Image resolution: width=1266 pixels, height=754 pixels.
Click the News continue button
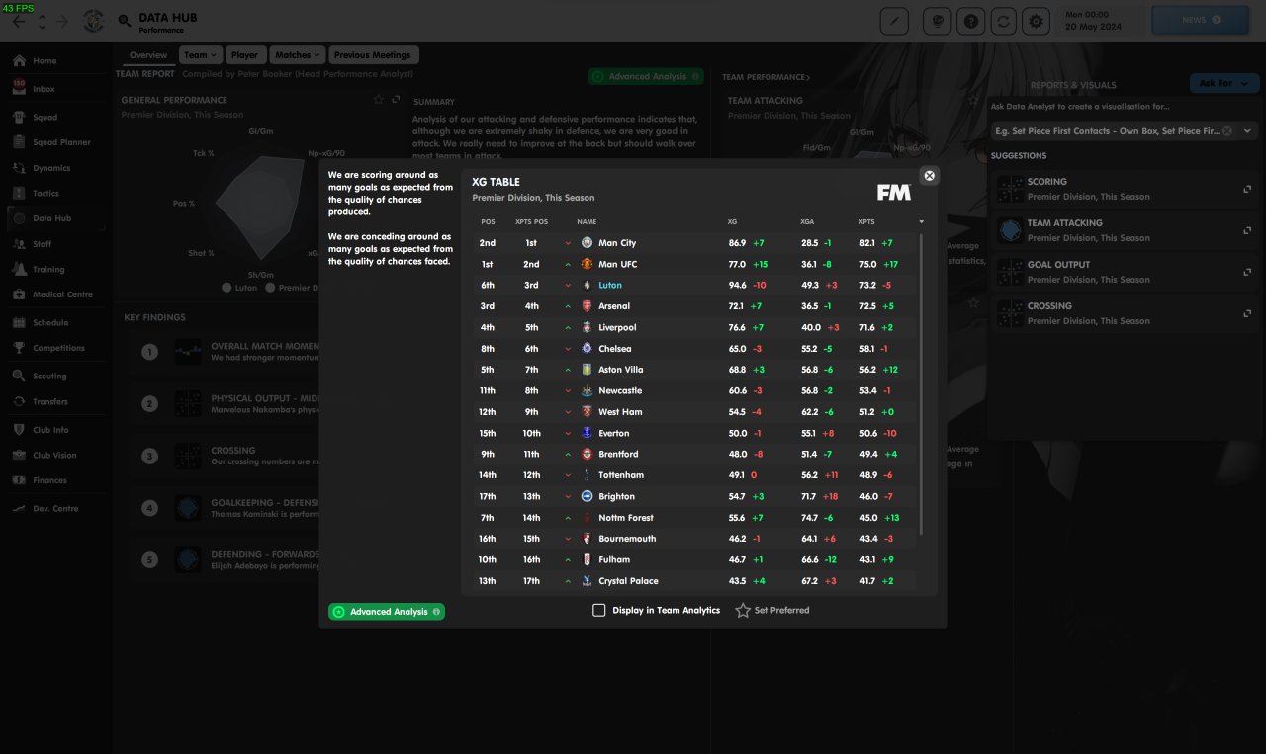point(1201,20)
